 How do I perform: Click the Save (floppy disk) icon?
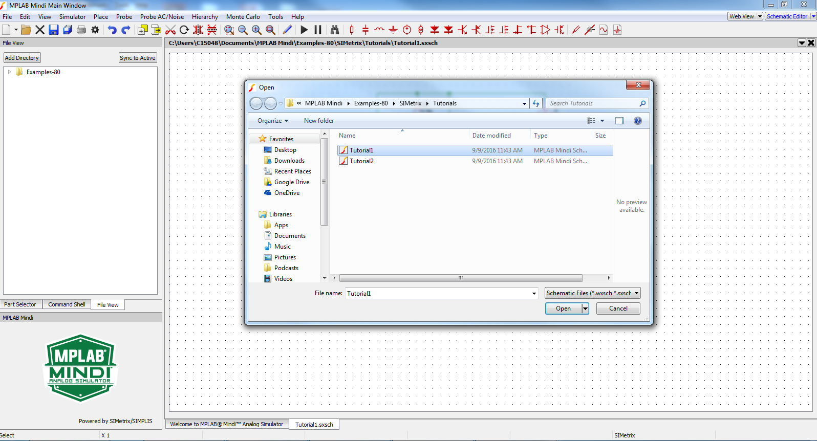pyautogui.click(x=54, y=30)
